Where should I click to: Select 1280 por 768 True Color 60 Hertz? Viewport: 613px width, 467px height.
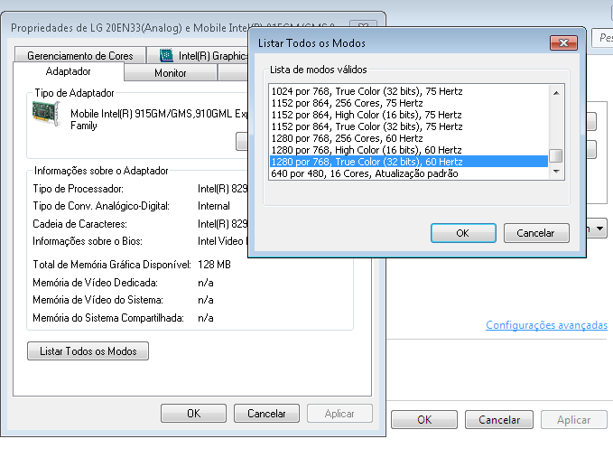point(409,162)
